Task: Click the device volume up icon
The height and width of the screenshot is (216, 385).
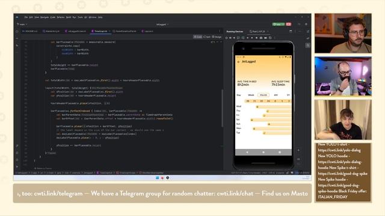Action: pyautogui.click(x=230, y=38)
